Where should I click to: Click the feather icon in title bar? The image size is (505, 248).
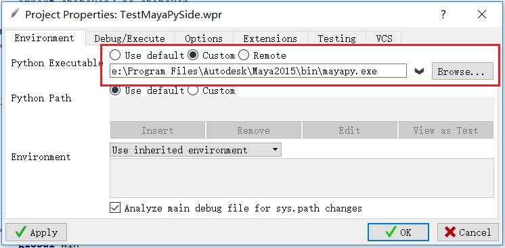(14, 14)
